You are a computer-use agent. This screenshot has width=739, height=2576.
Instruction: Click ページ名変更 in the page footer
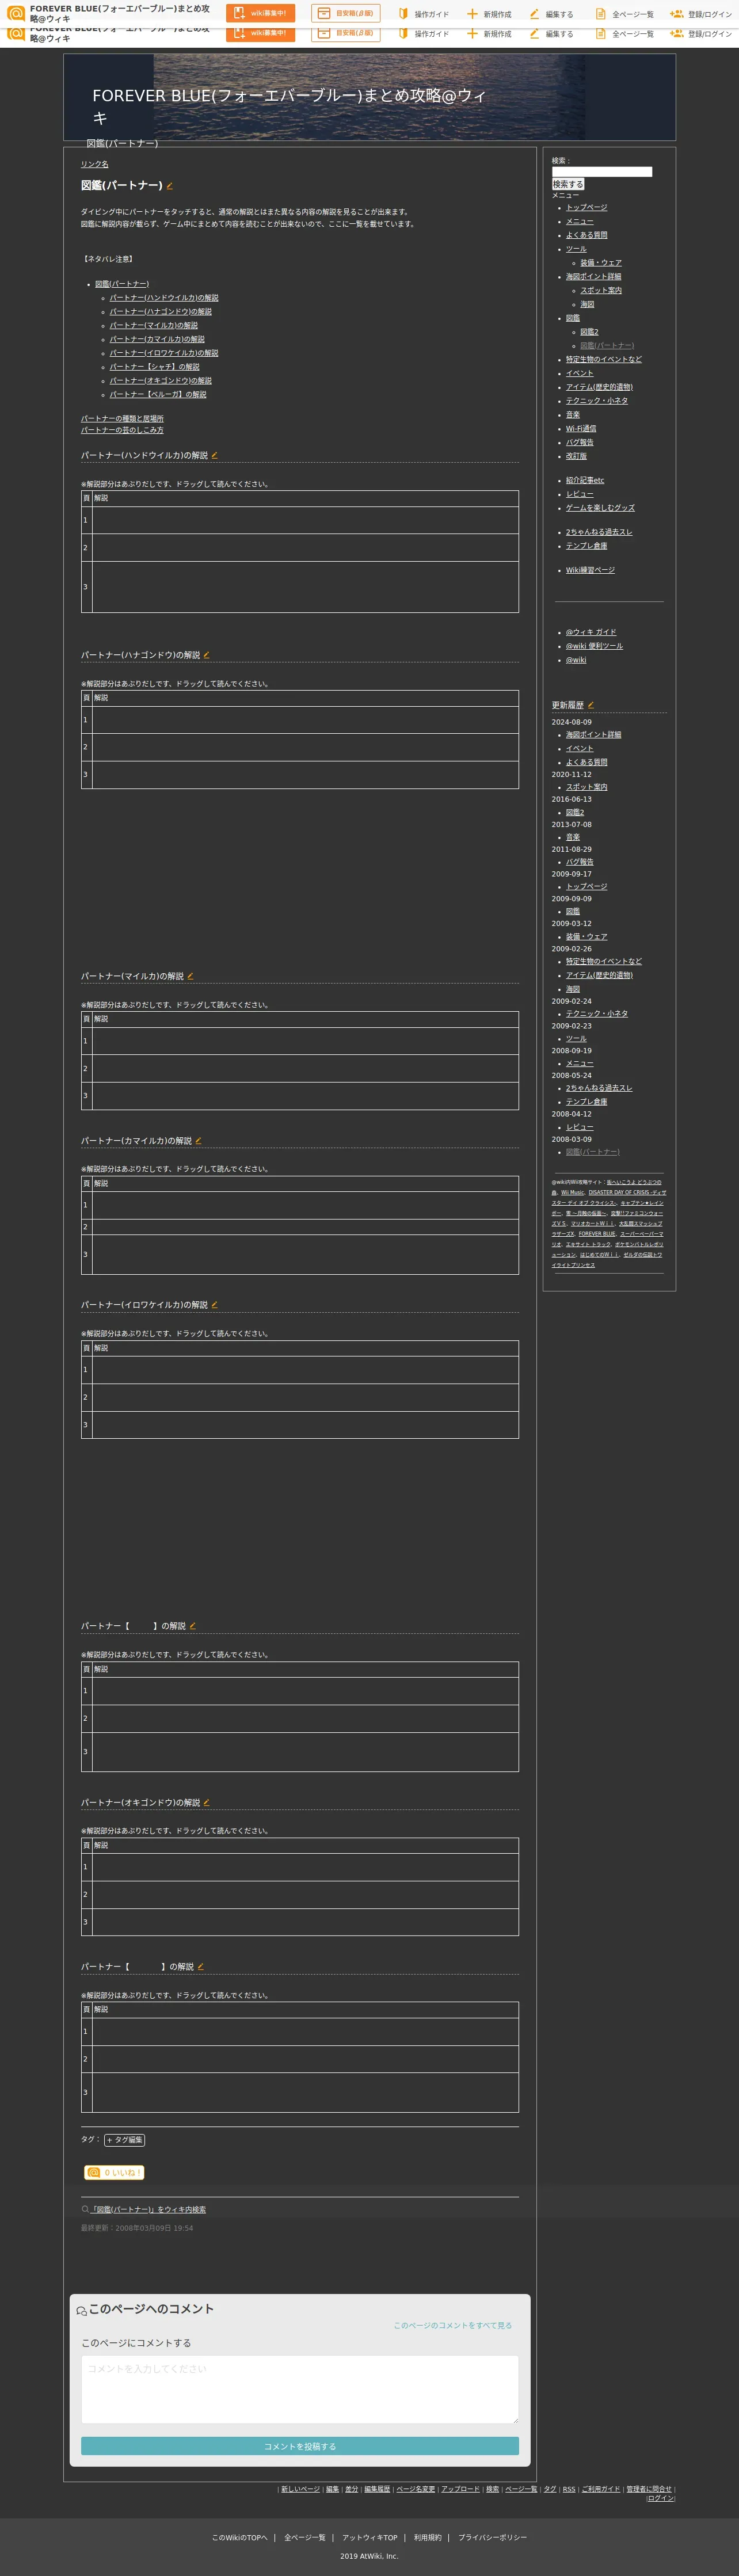point(416,2489)
